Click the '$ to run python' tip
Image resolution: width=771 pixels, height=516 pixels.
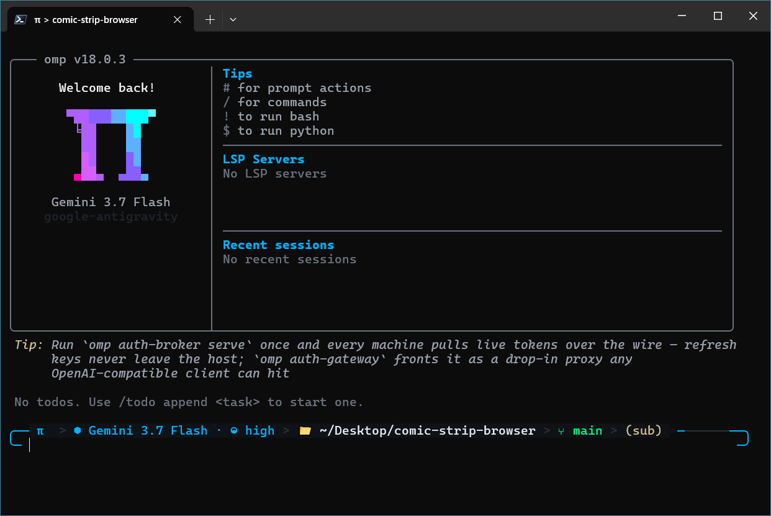tap(279, 130)
